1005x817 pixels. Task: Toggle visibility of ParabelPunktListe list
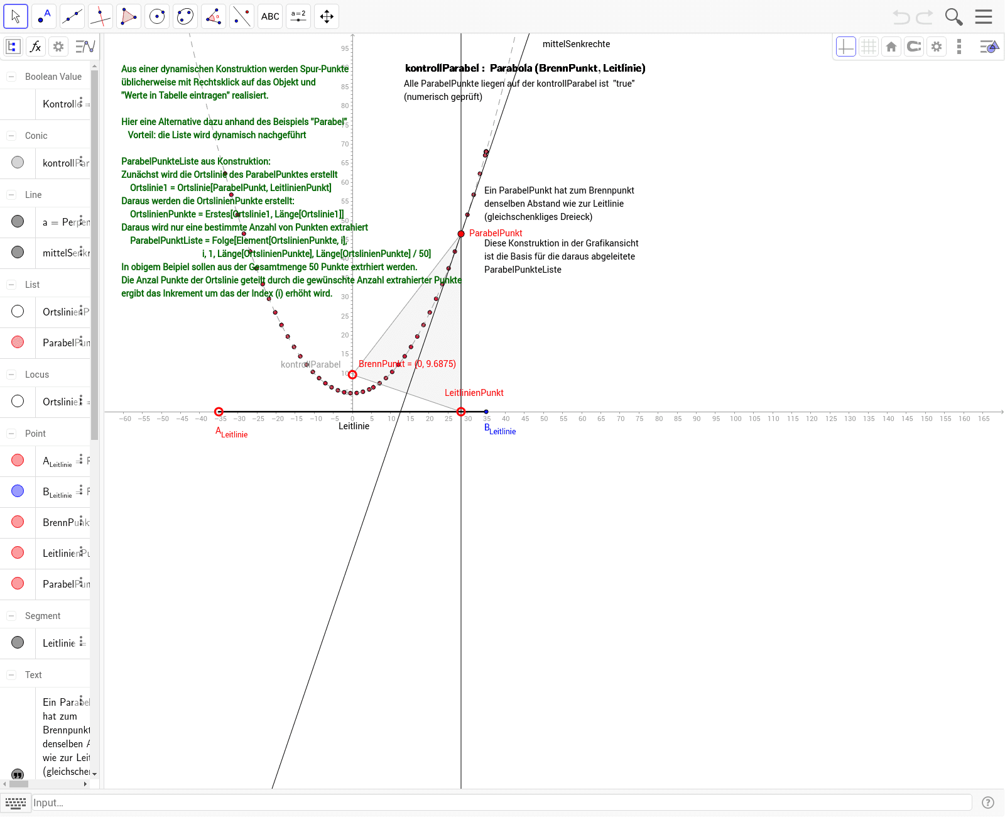point(18,342)
